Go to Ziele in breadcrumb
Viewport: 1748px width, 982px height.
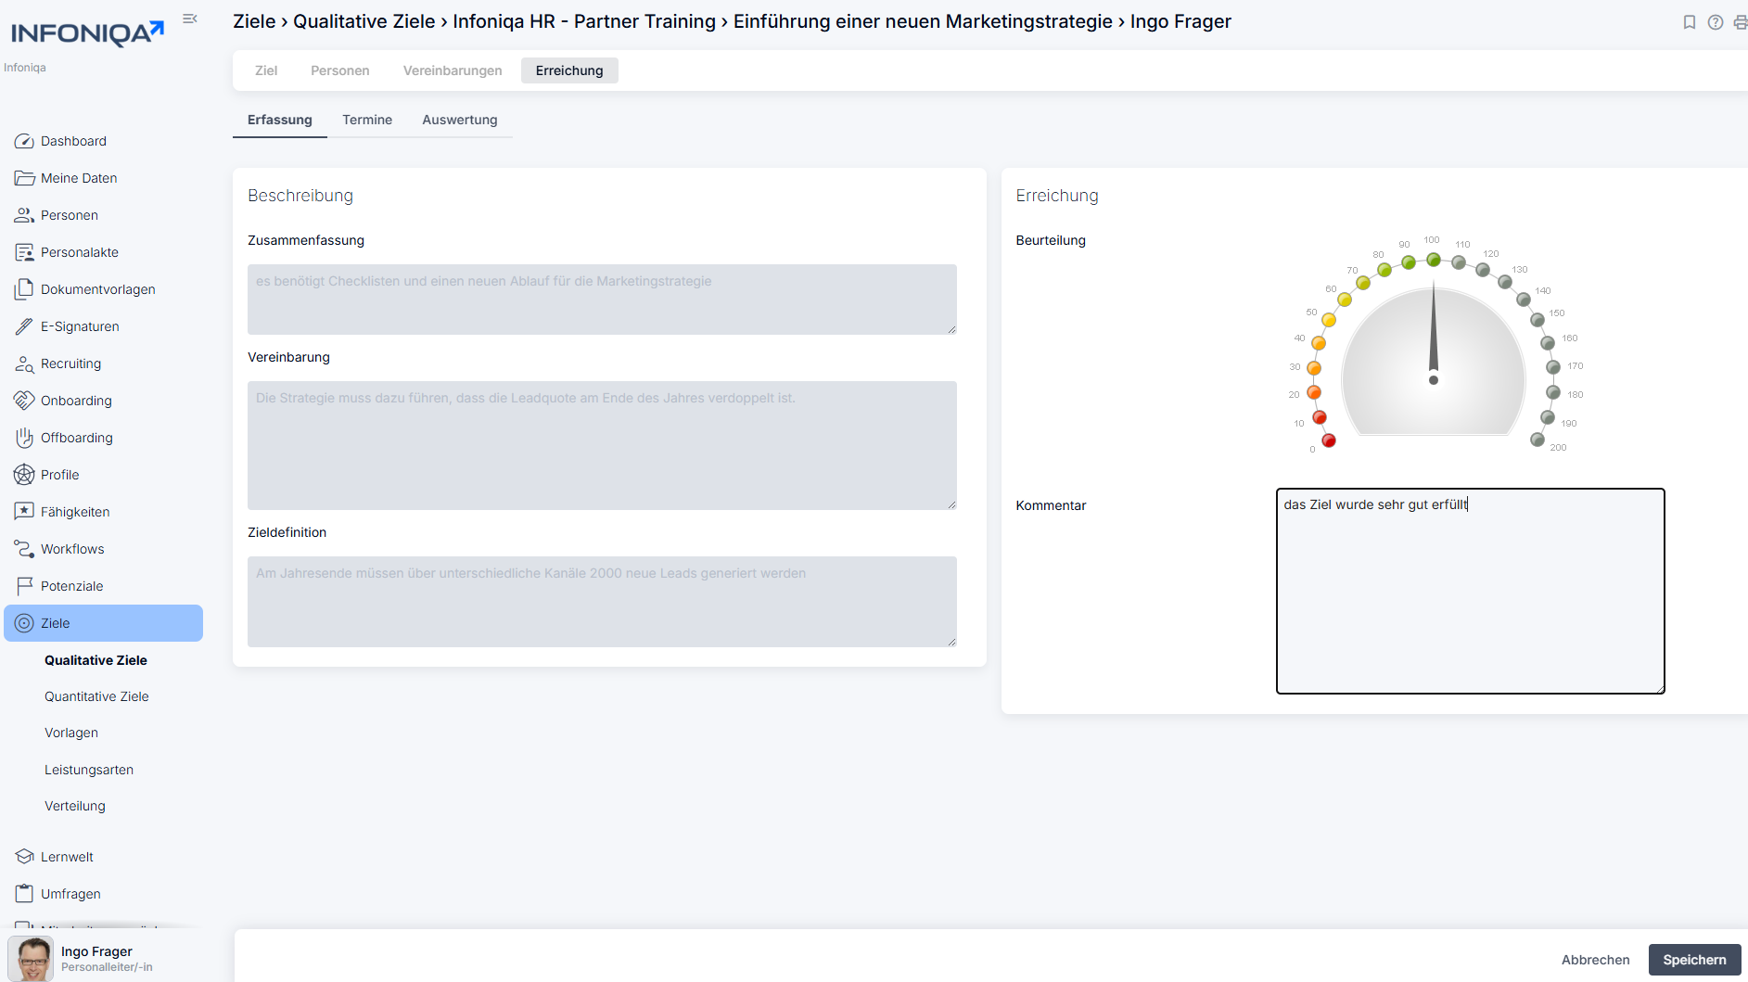click(x=254, y=21)
